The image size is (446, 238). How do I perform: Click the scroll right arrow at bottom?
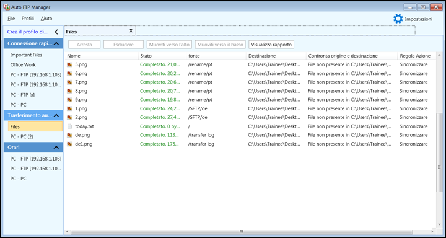click(x=432, y=231)
